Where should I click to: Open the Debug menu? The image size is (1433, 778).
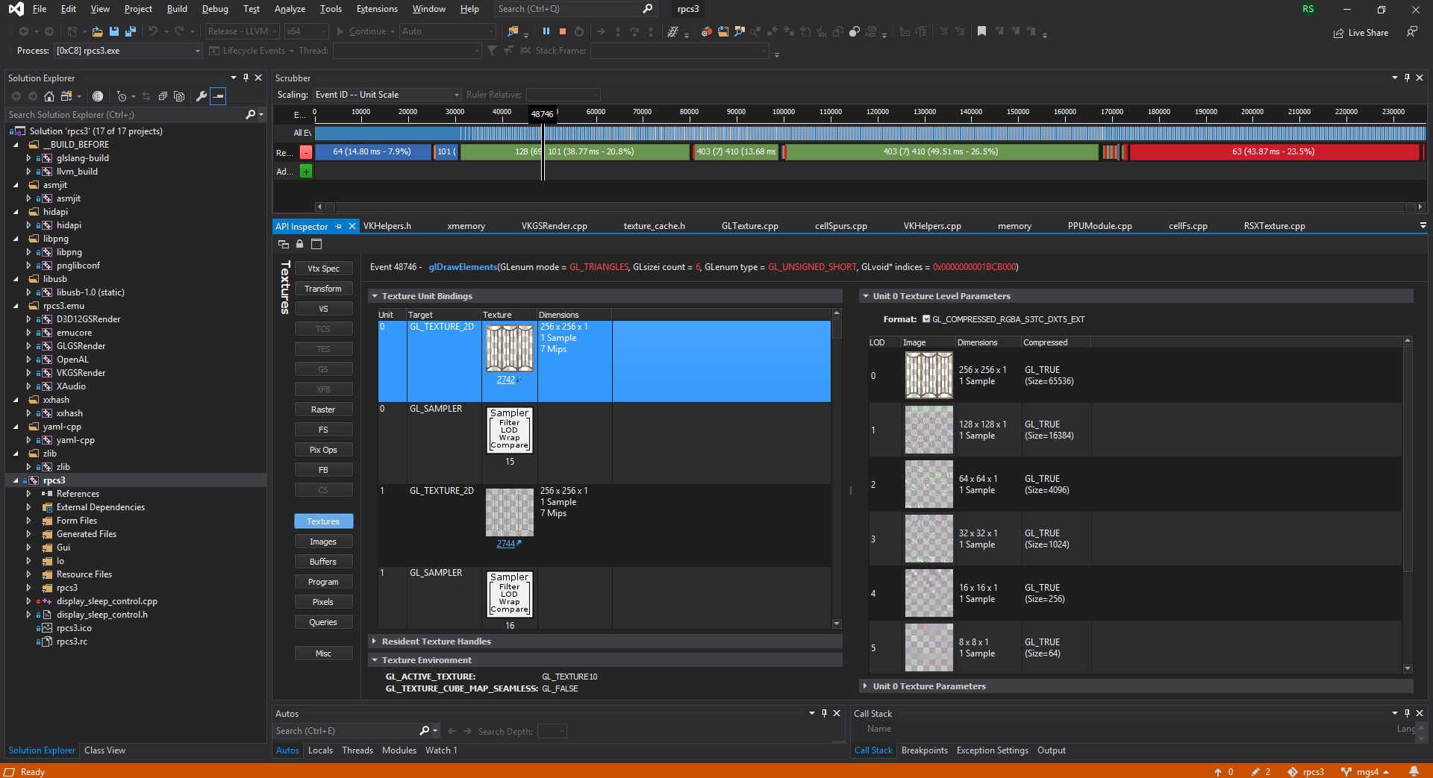[x=215, y=9]
